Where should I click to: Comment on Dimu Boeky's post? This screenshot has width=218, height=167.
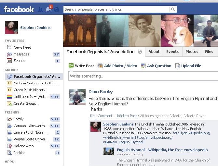tap(105, 116)
